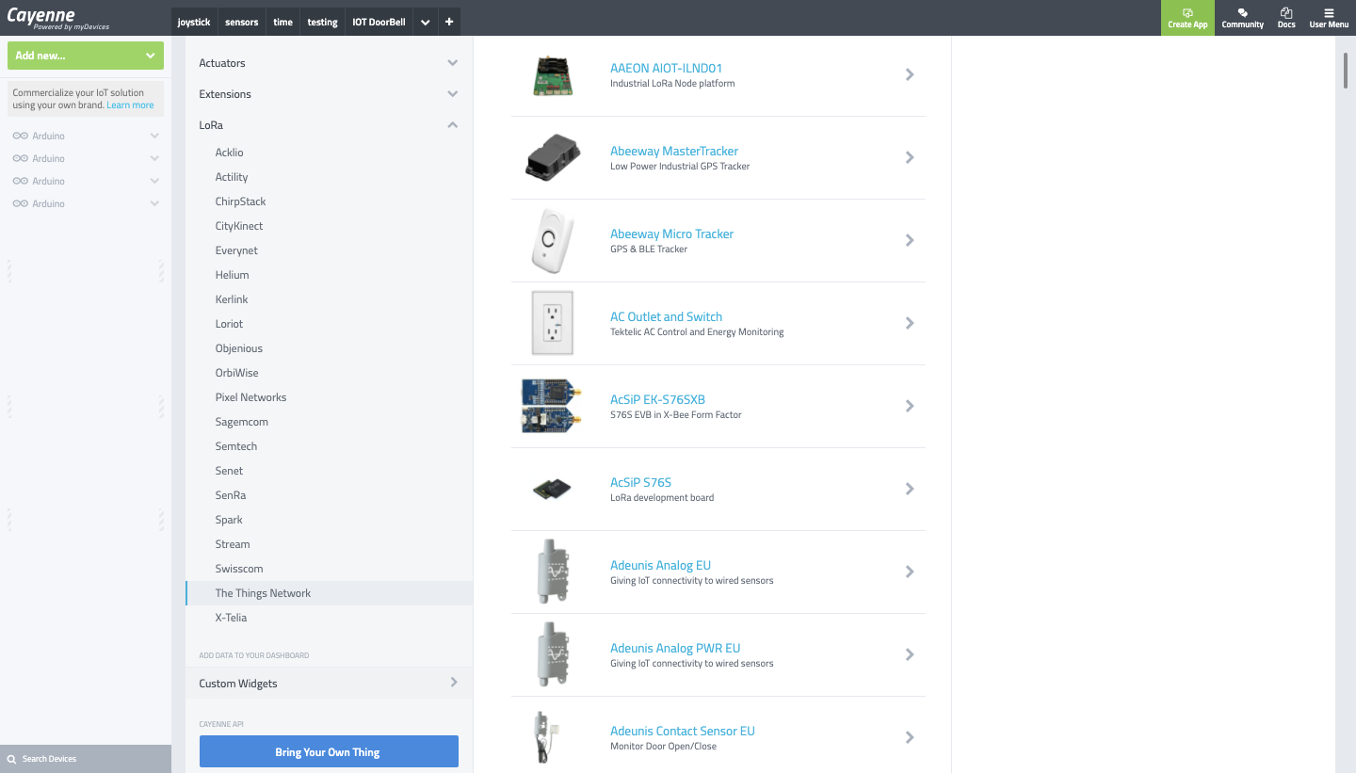Open arrow for AcSiP S76S
Screen dimensions: 1356x773
point(910,489)
